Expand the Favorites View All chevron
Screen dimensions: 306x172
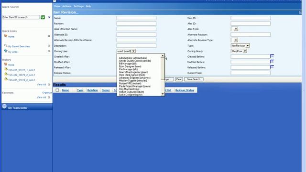pos(49,97)
